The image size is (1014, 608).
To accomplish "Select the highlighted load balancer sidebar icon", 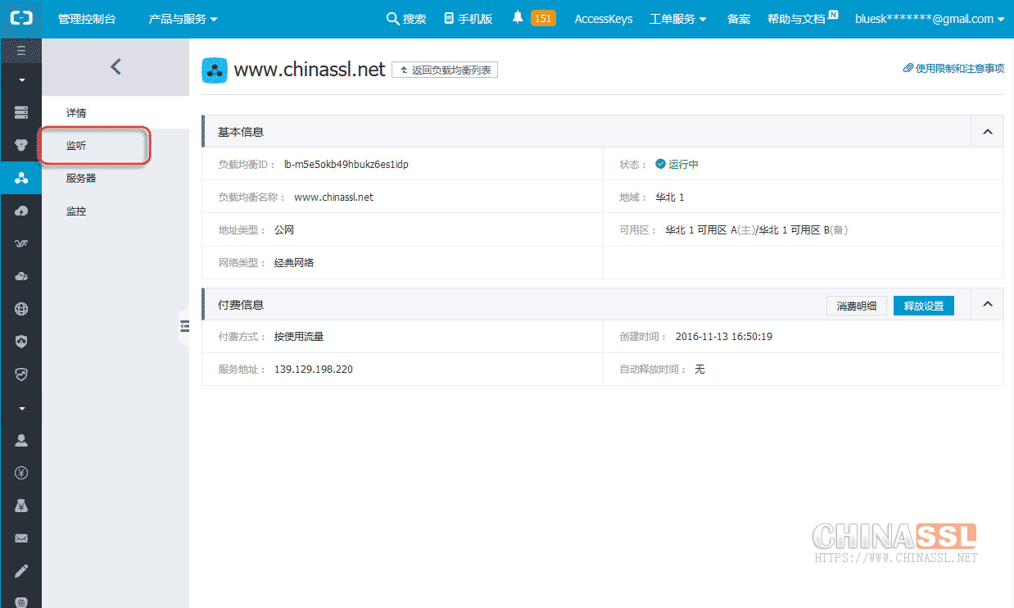I will (21, 177).
